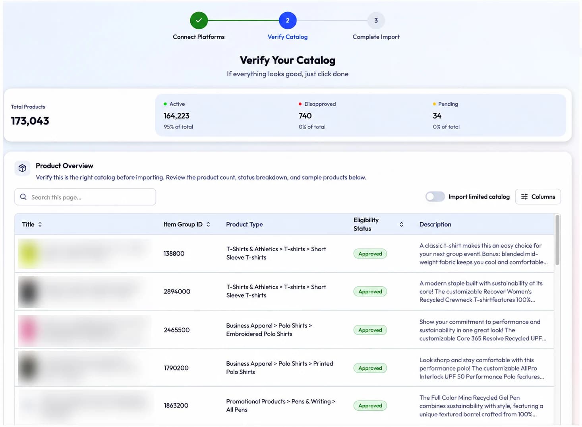
Task: Click Approved badge for item 2465500
Action: tap(370, 330)
